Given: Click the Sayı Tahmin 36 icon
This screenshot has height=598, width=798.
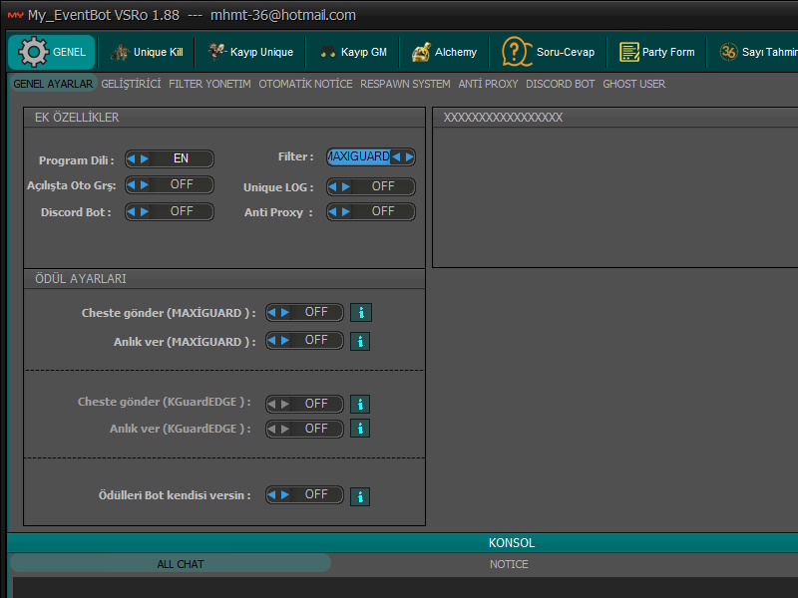Looking at the screenshot, I should pos(728,52).
